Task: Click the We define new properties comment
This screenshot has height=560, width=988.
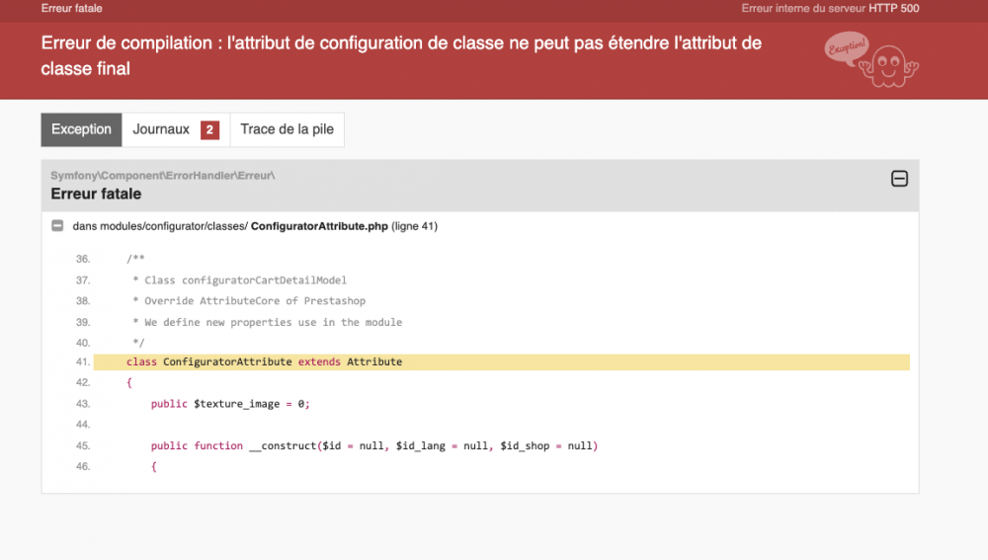Action: [267, 322]
